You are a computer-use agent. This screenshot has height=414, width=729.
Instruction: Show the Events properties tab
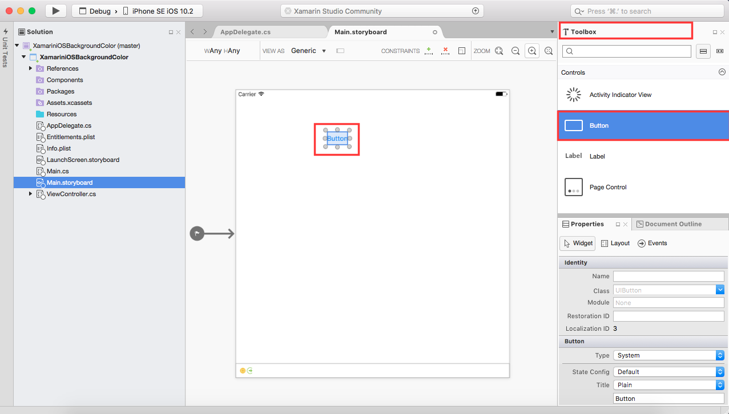tap(653, 243)
